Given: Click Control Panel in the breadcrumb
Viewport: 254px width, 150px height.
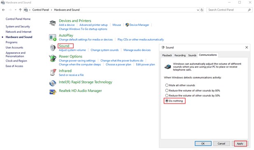Looking at the screenshot, I should point(41,10).
